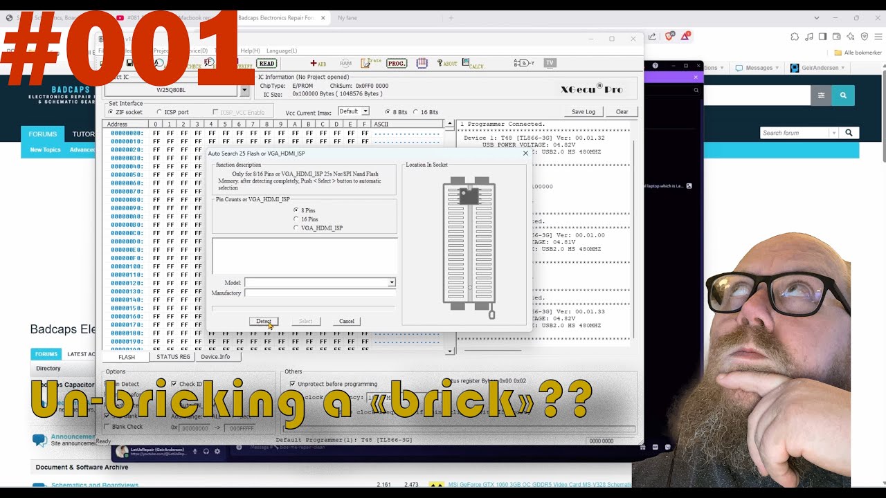Switch to the STATUS REG tab
The height and width of the screenshot is (498, 886).
[173, 357]
